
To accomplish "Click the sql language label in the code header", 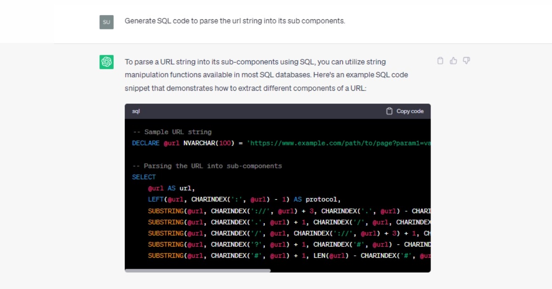I will [x=136, y=111].
